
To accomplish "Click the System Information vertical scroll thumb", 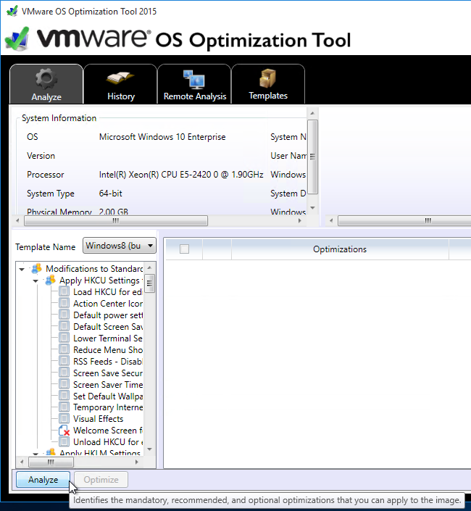I will pos(312,157).
